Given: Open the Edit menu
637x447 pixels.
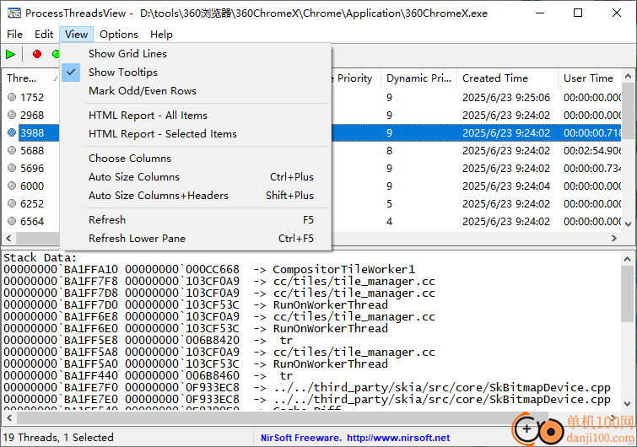Looking at the screenshot, I should (x=44, y=35).
